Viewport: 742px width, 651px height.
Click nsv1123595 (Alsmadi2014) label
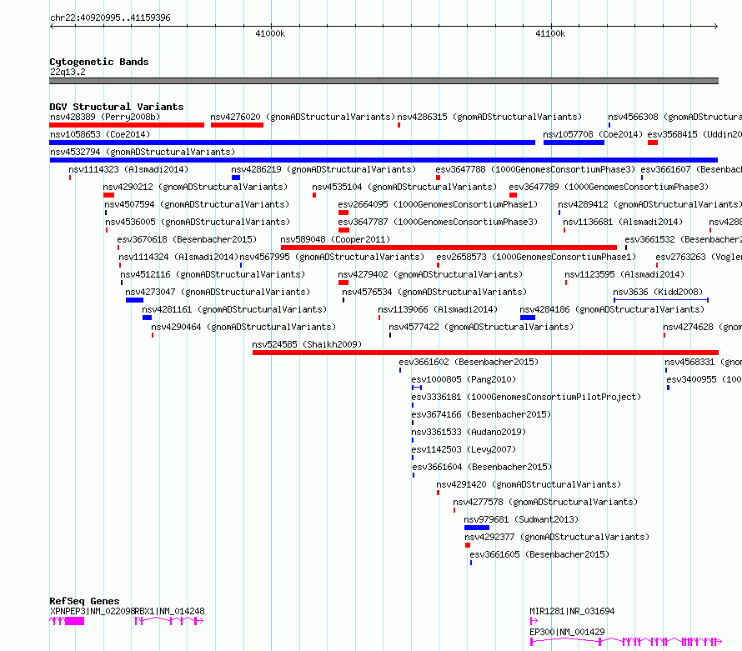tap(624, 274)
